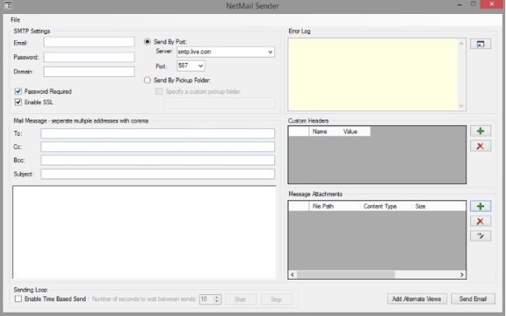The width and height of the screenshot is (506, 316).
Task: Click the To address field
Action: pyautogui.click(x=158, y=134)
